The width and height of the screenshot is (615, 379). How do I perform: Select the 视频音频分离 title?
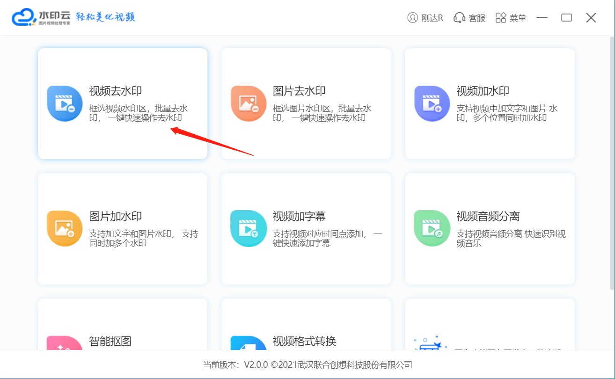point(488,217)
